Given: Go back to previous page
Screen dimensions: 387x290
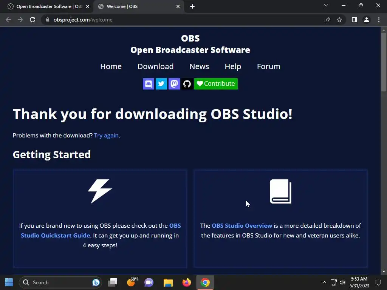Looking at the screenshot, I should (x=8, y=20).
